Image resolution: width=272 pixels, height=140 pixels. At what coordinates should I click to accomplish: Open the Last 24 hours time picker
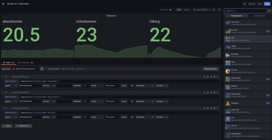(202, 10)
